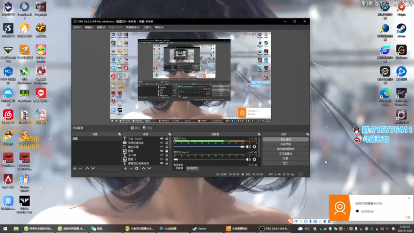Viewport: 414px width, 233px height.
Task: Click the 停止推流 button
Action: point(286,139)
